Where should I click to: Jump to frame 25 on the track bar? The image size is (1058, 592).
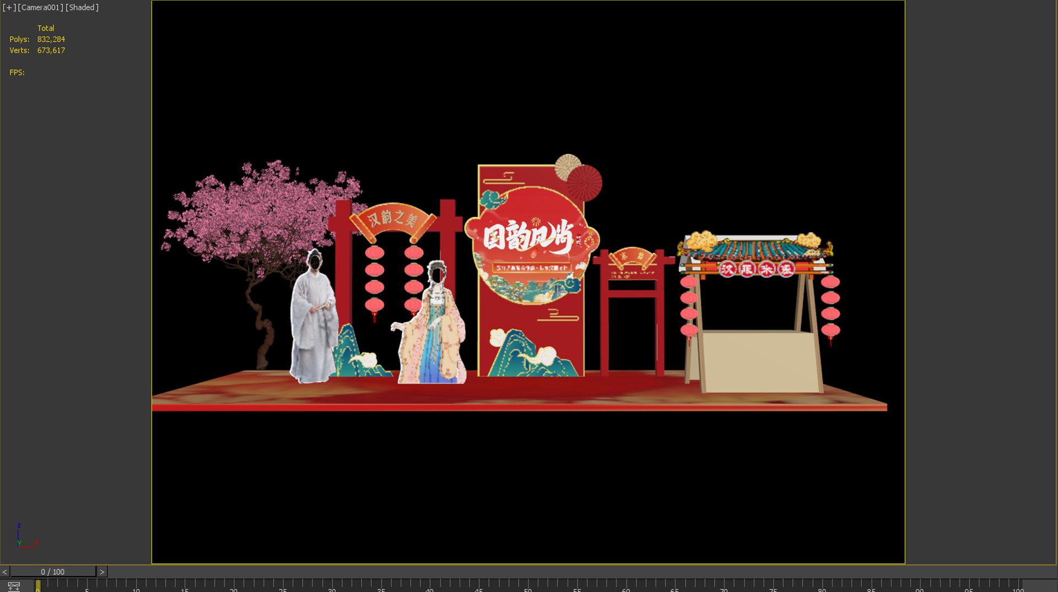(x=283, y=587)
